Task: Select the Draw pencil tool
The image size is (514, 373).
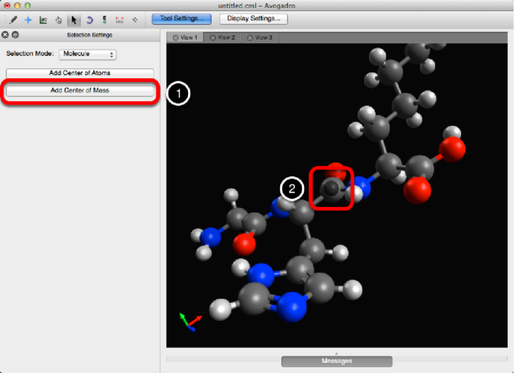Action: tap(13, 20)
